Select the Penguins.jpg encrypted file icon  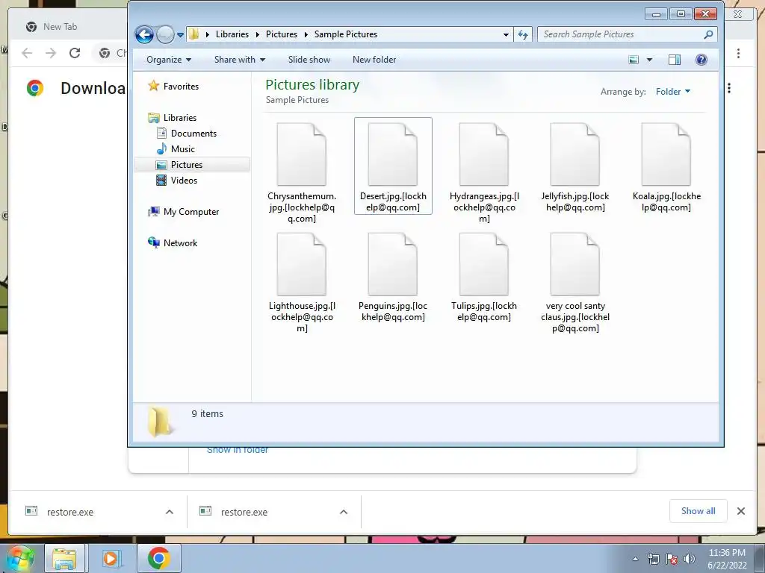(393, 263)
